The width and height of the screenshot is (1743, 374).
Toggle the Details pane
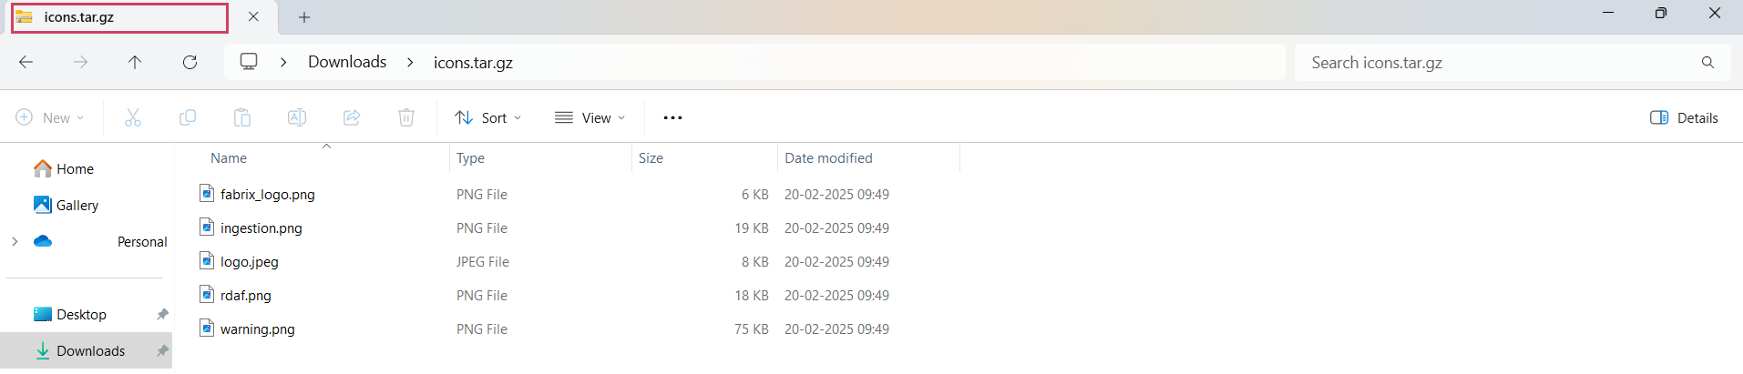[x=1684, y=117]
